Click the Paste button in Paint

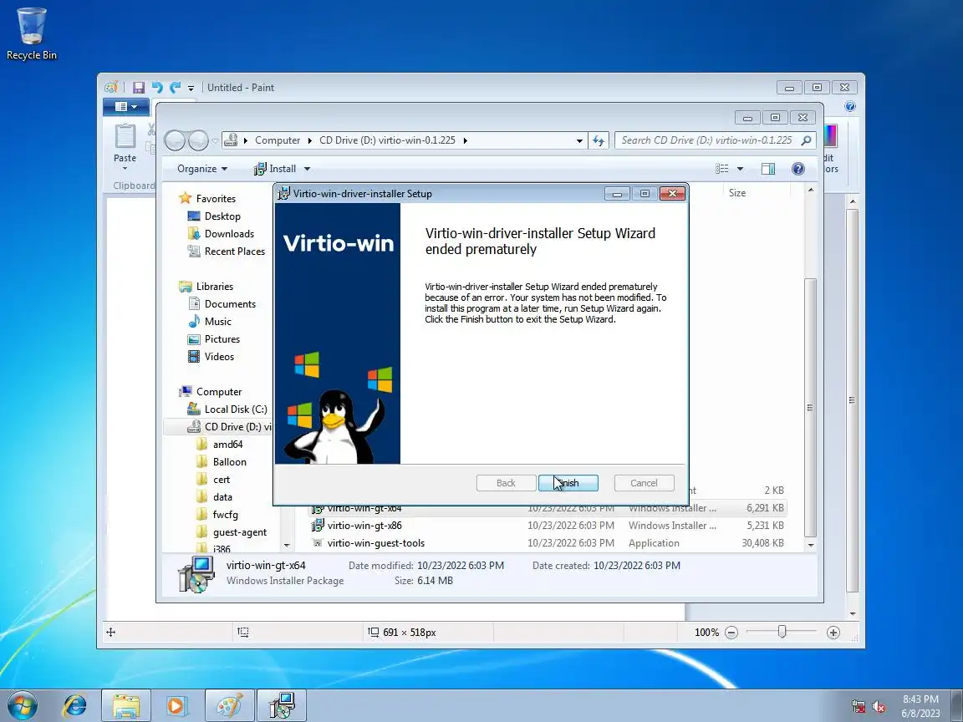click(x=125, y=146)
